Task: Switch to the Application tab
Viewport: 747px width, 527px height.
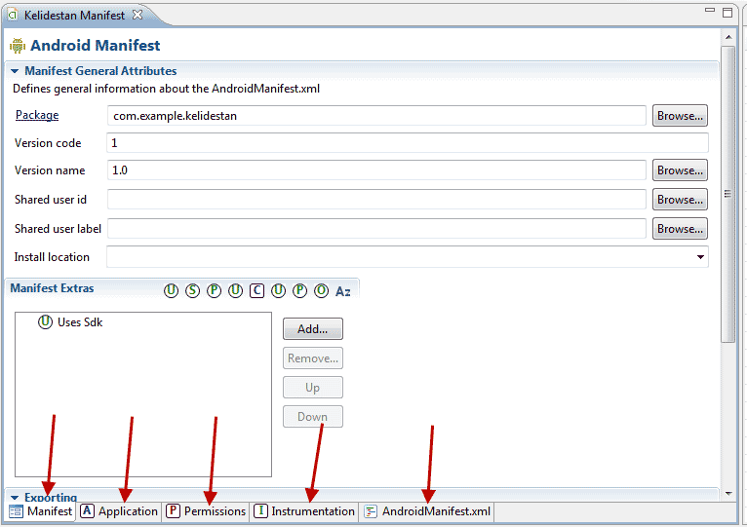Action: (x=119, y=511)
